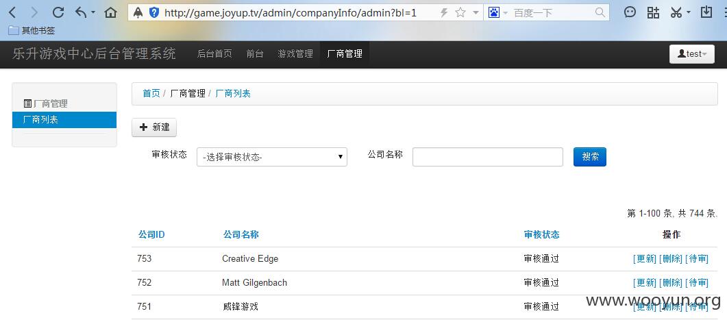Image resolution: width=727 pixels, height=320 pixels.
Task: Reload the page with the refresh icon
Action: tap(58, 12)
